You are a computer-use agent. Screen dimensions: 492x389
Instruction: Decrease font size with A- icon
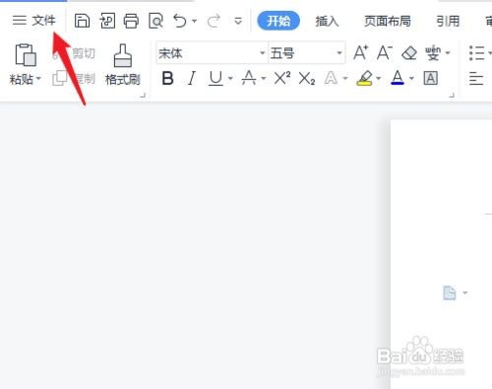(x=385, y=53)
